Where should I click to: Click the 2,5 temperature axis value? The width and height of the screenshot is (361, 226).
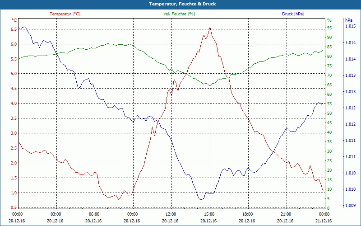point(14,148)
